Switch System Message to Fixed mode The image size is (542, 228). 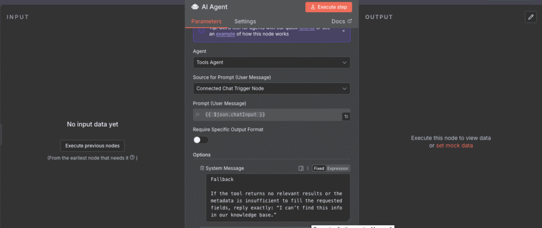(319, 168)
